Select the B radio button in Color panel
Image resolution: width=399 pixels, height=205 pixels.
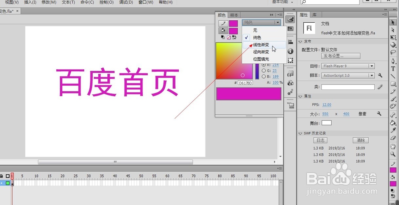[x=264, y=76]
